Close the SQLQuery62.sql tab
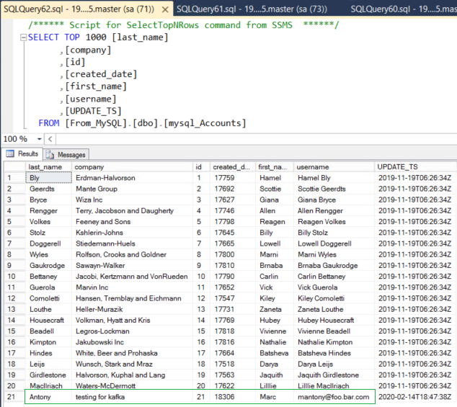Screen dimensions: 457x407 165,9
